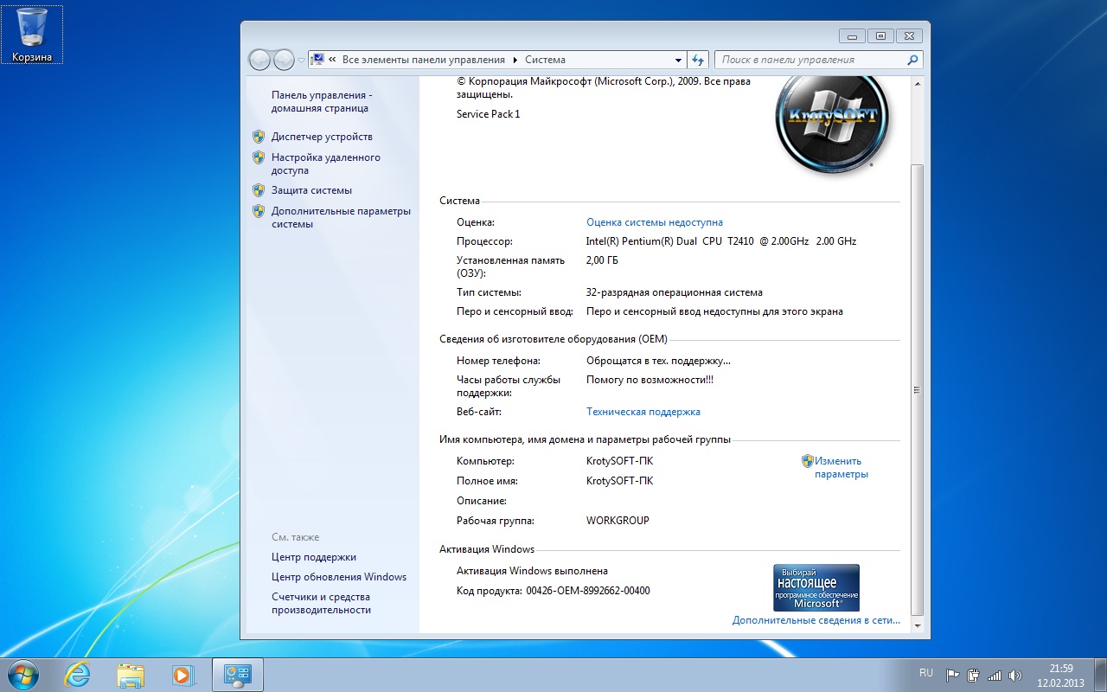Click shield icon beside 'Защита системы'
Viewport: 1107px width, 692px height.
tap(259, 190)
